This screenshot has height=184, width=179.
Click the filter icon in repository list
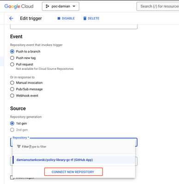pyautogui.click(x=19, y=147)
